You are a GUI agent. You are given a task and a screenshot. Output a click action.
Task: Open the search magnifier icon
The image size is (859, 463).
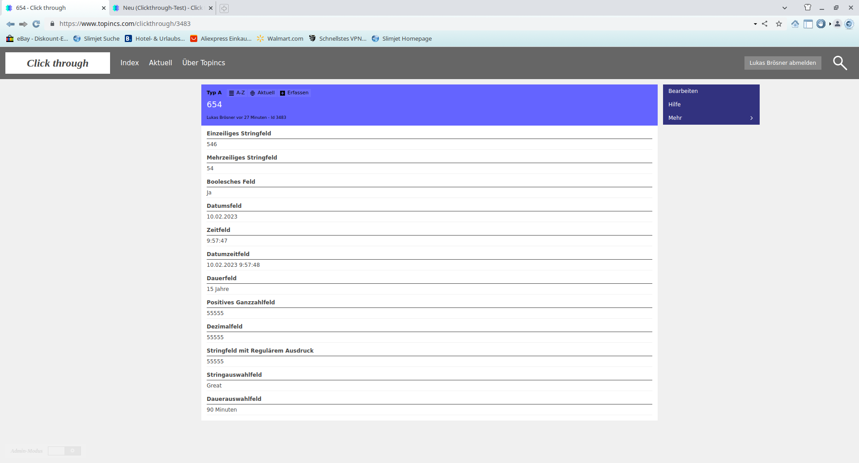pyautogui.click(x=840, y=63)
